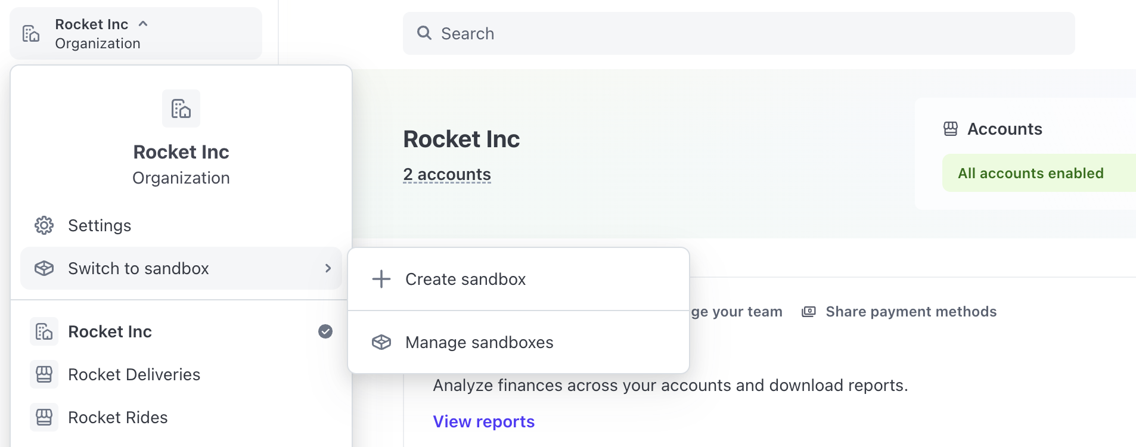Collapse the Rocket Inc account switcher chevron
This screenshot has width=1136, height=447.
[143, 24]
